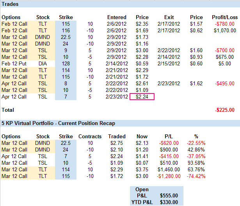
Task: Select the Open P&L $555.00 value
Action: [169, 196]
